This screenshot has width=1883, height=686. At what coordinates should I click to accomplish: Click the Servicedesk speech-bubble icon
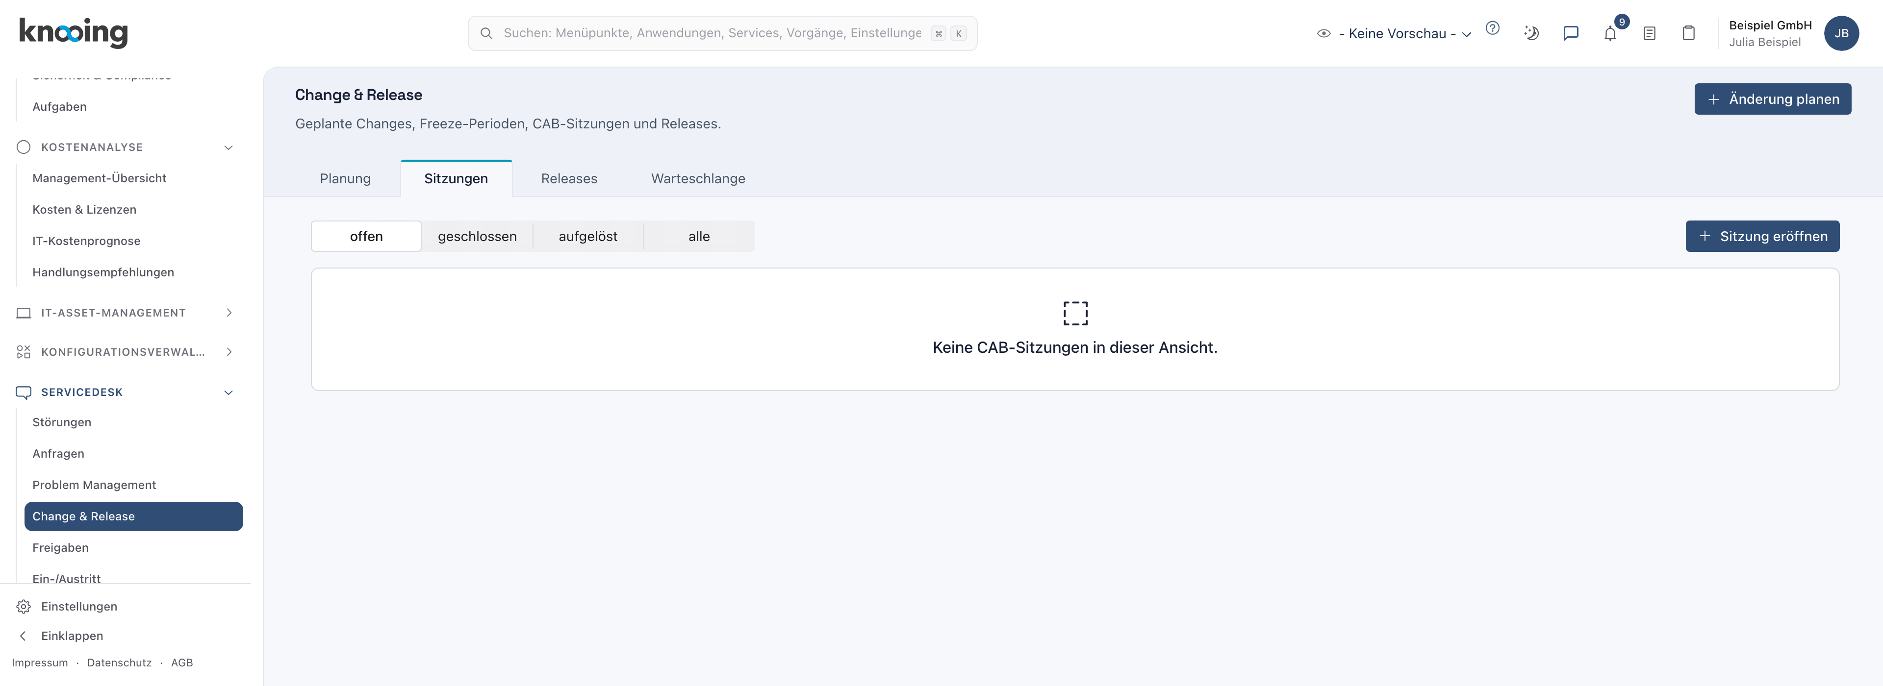click(24, 392)
